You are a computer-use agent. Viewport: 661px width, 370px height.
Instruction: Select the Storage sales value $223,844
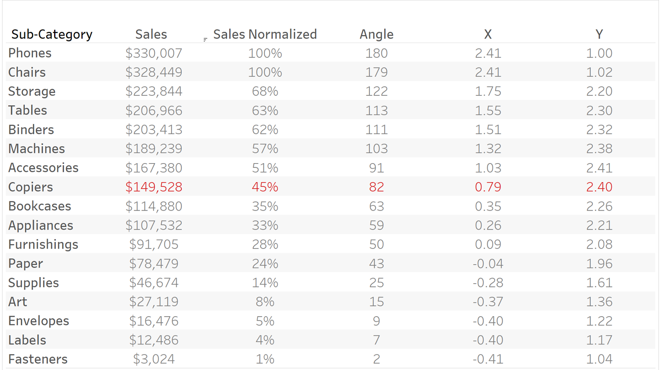(x=154, y=91)
